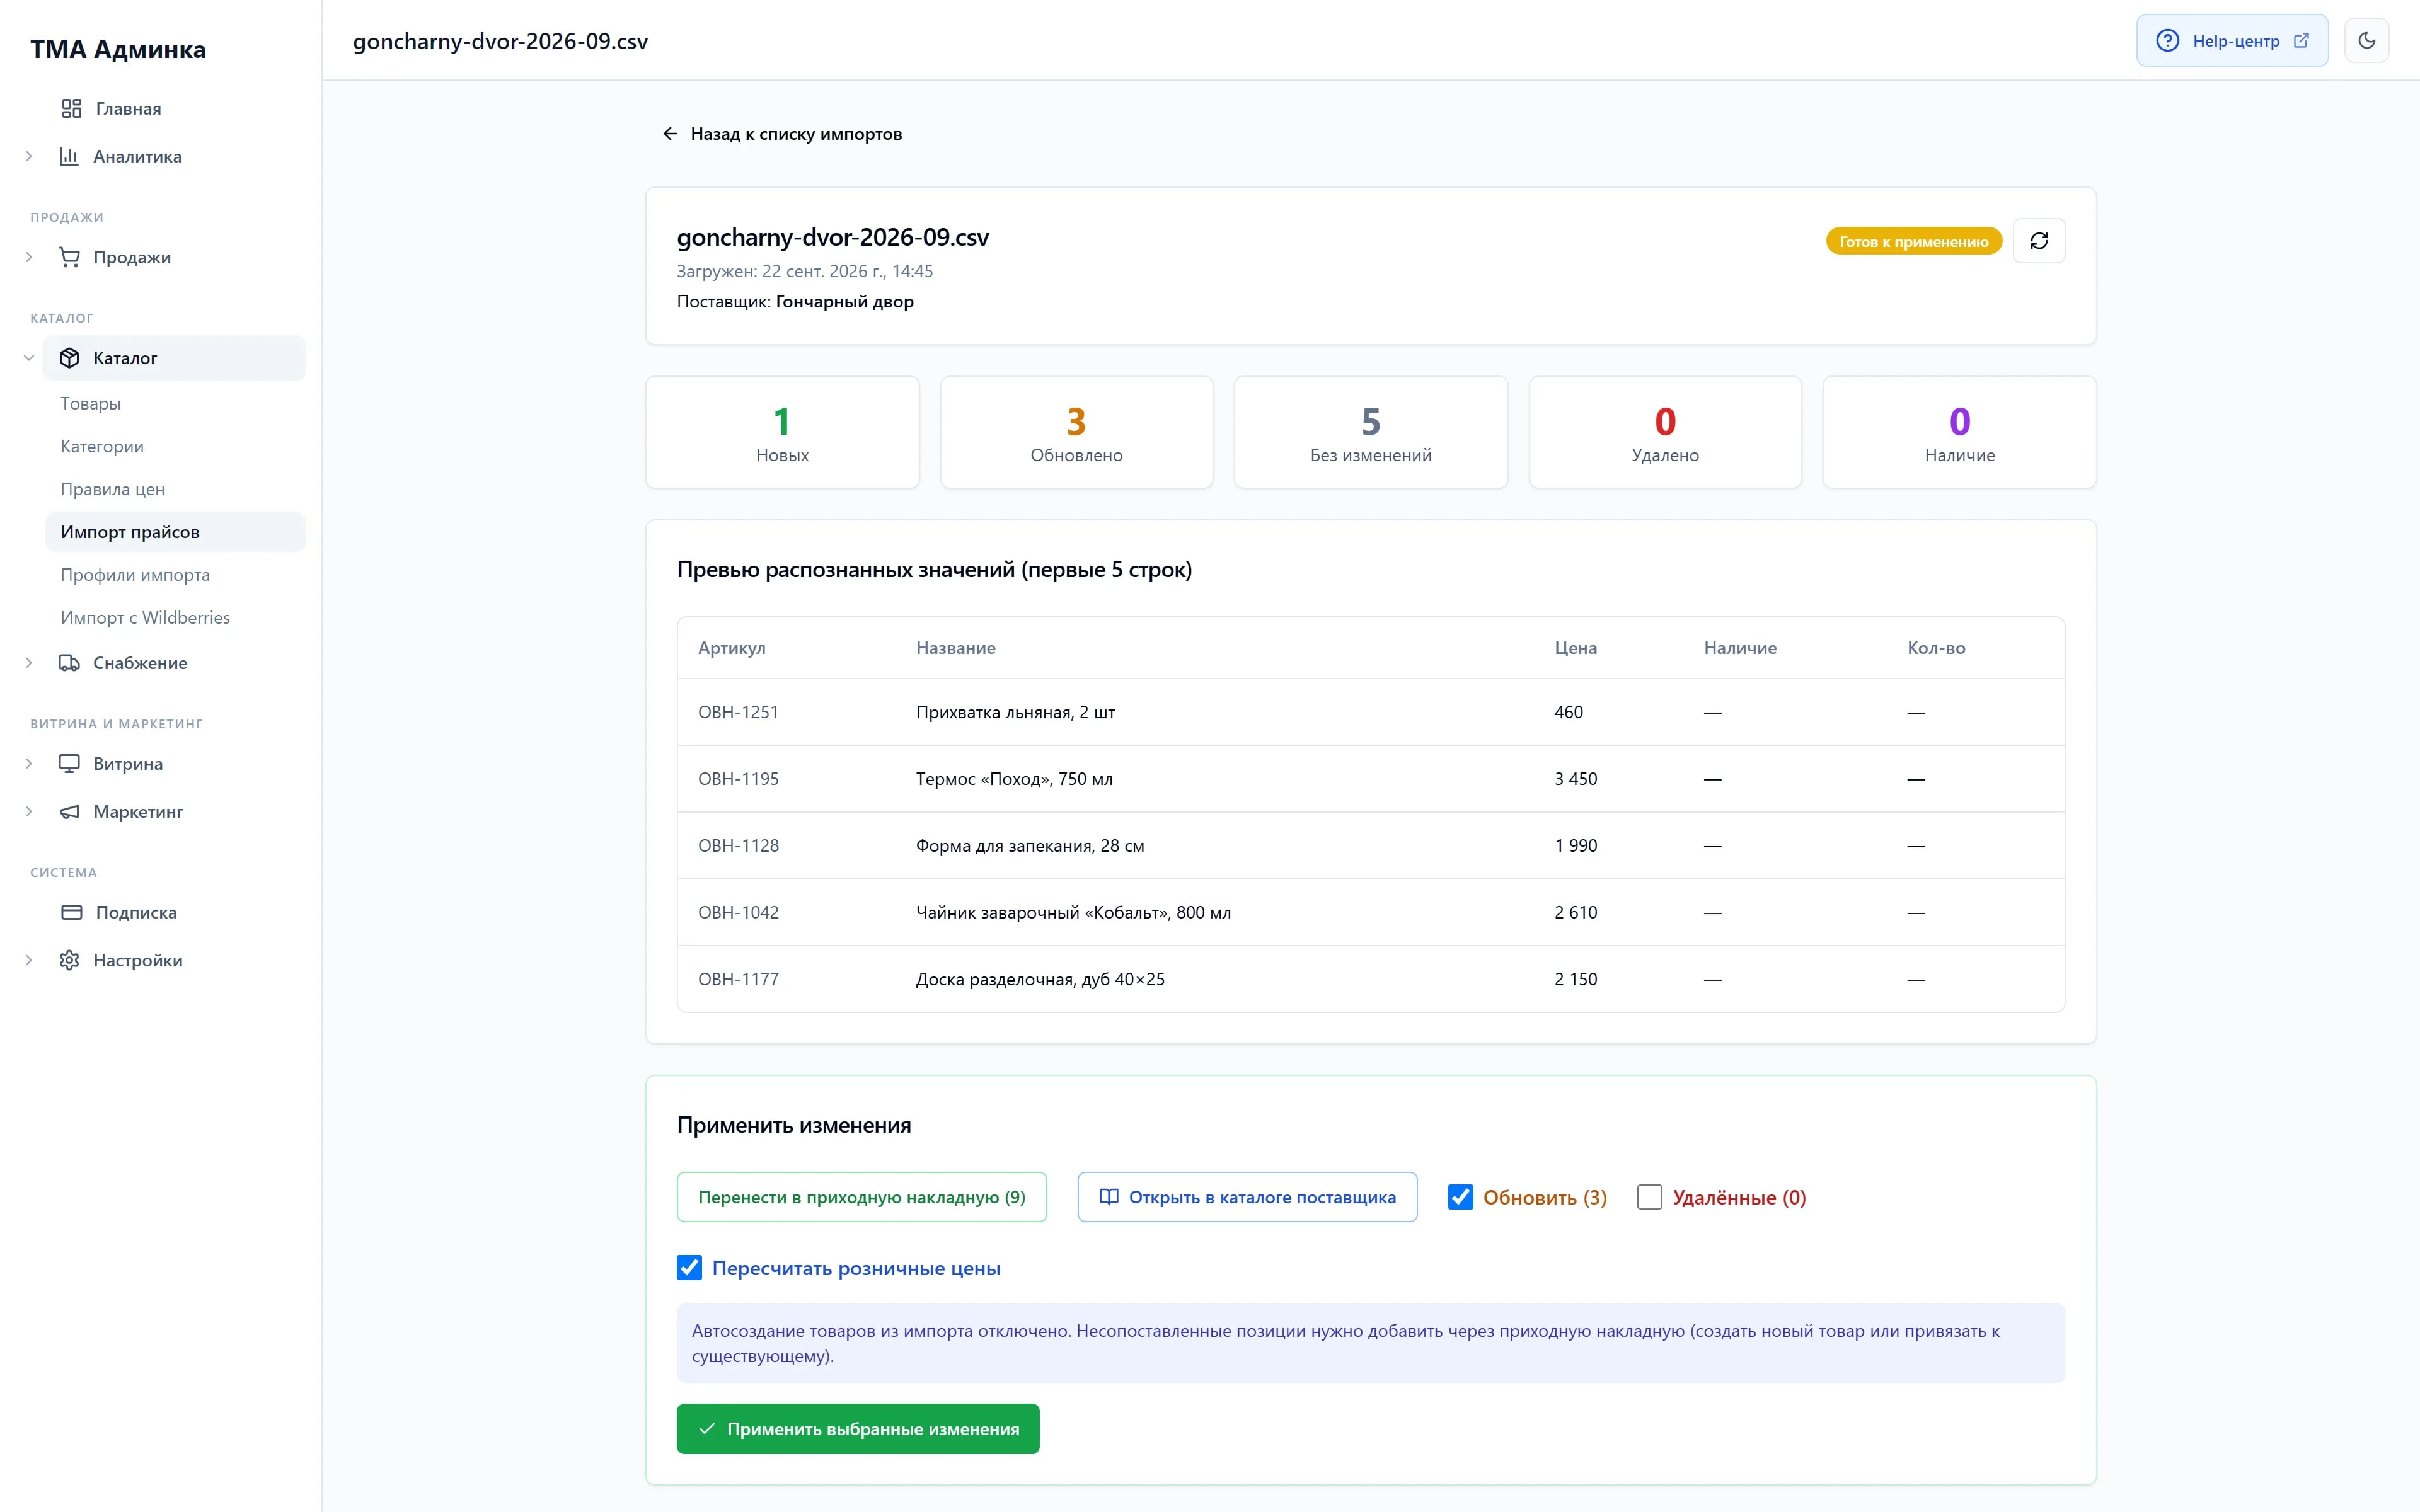
Task: Click the Каталог box icon
Action: coord(69,358)
